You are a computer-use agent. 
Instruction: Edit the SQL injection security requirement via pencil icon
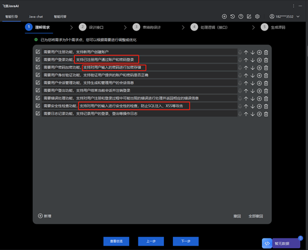38,106
